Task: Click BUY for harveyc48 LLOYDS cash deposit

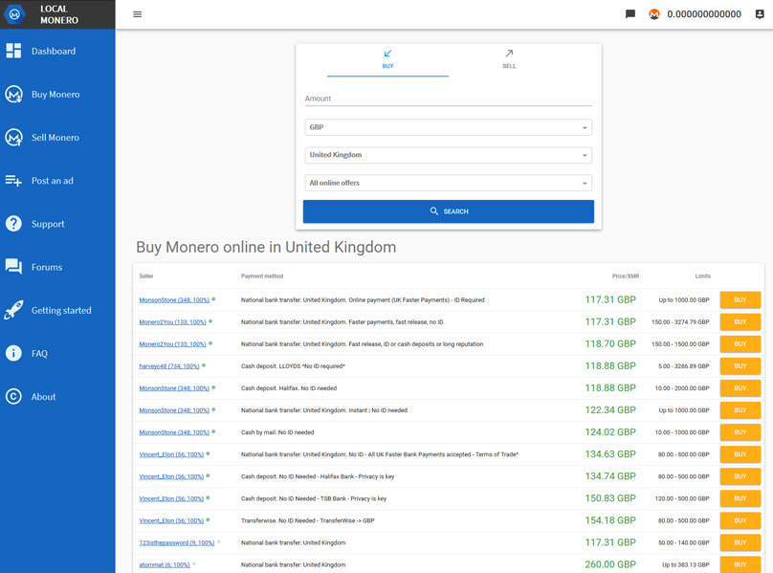Action: (740, 365)
